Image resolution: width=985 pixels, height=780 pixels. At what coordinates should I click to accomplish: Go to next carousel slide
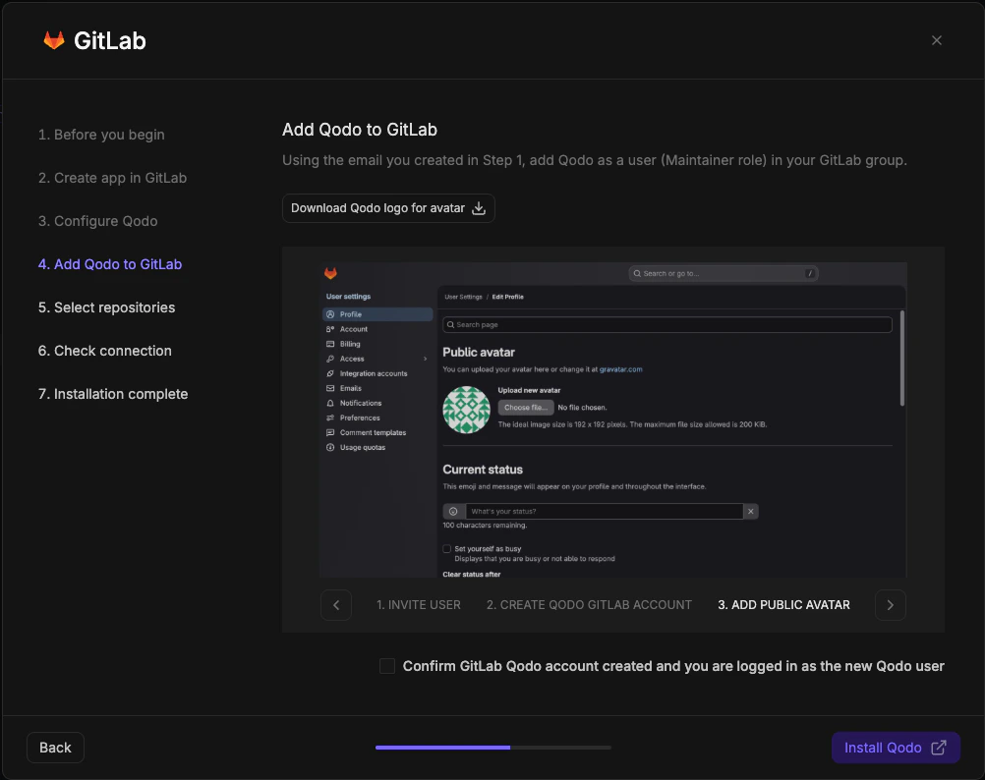891,605
